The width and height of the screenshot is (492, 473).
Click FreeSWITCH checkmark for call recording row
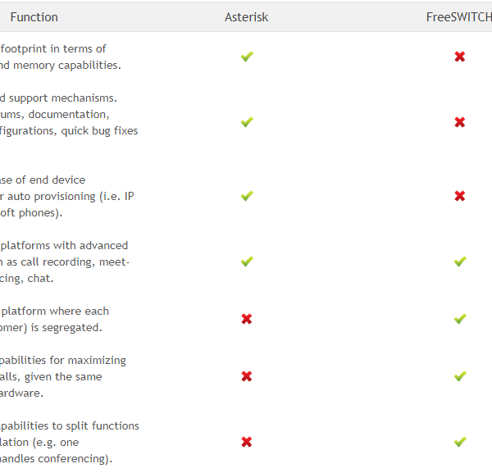pyautogui.click(x=460, y=262)
